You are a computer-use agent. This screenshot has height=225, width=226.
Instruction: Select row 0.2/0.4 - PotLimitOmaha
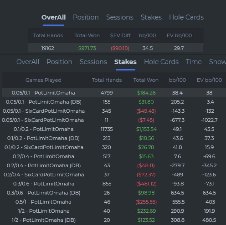tap(114, 156)
